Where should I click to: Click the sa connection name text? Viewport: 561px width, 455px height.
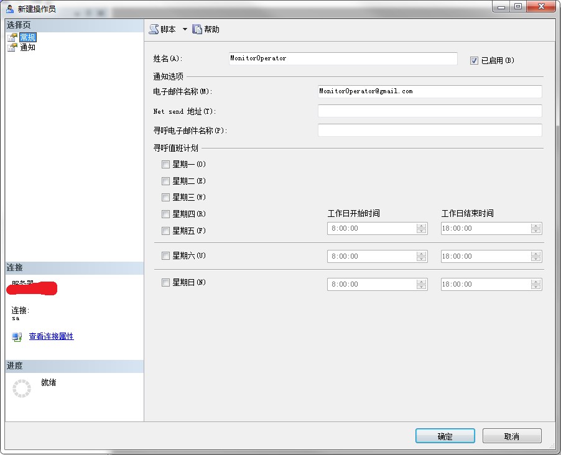[x=16, y=318]
